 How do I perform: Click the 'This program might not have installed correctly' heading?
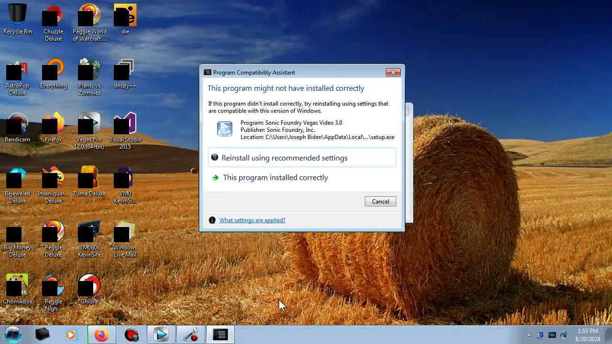286,88
